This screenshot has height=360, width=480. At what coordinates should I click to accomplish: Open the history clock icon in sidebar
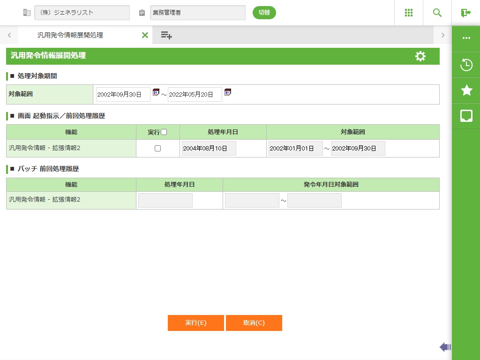click(x=466, y=65)
